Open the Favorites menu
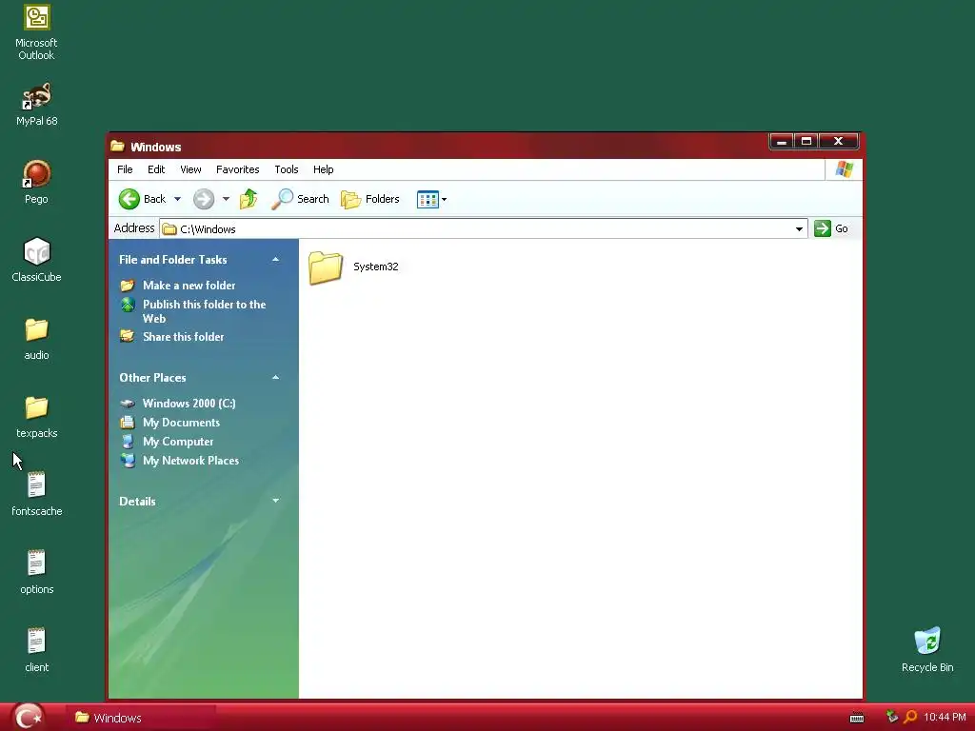 tap(237, 169)
